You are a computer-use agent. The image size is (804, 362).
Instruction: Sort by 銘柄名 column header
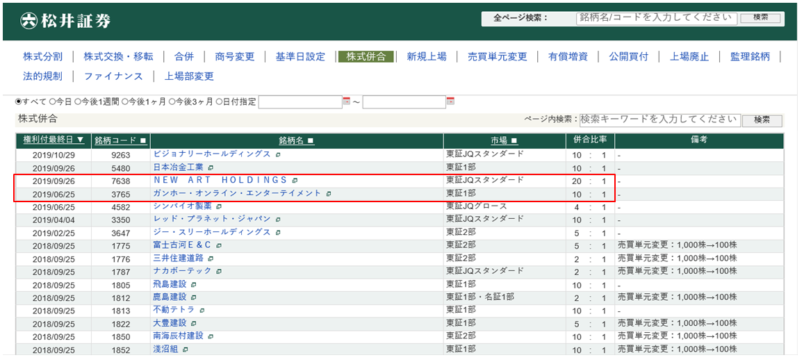coord(297,140)
